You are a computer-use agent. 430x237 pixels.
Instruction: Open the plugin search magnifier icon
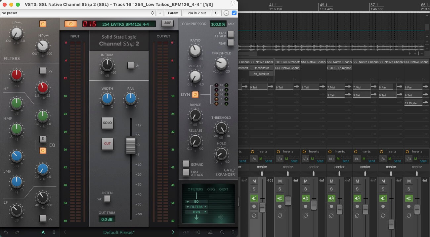[x=222, y=232]
